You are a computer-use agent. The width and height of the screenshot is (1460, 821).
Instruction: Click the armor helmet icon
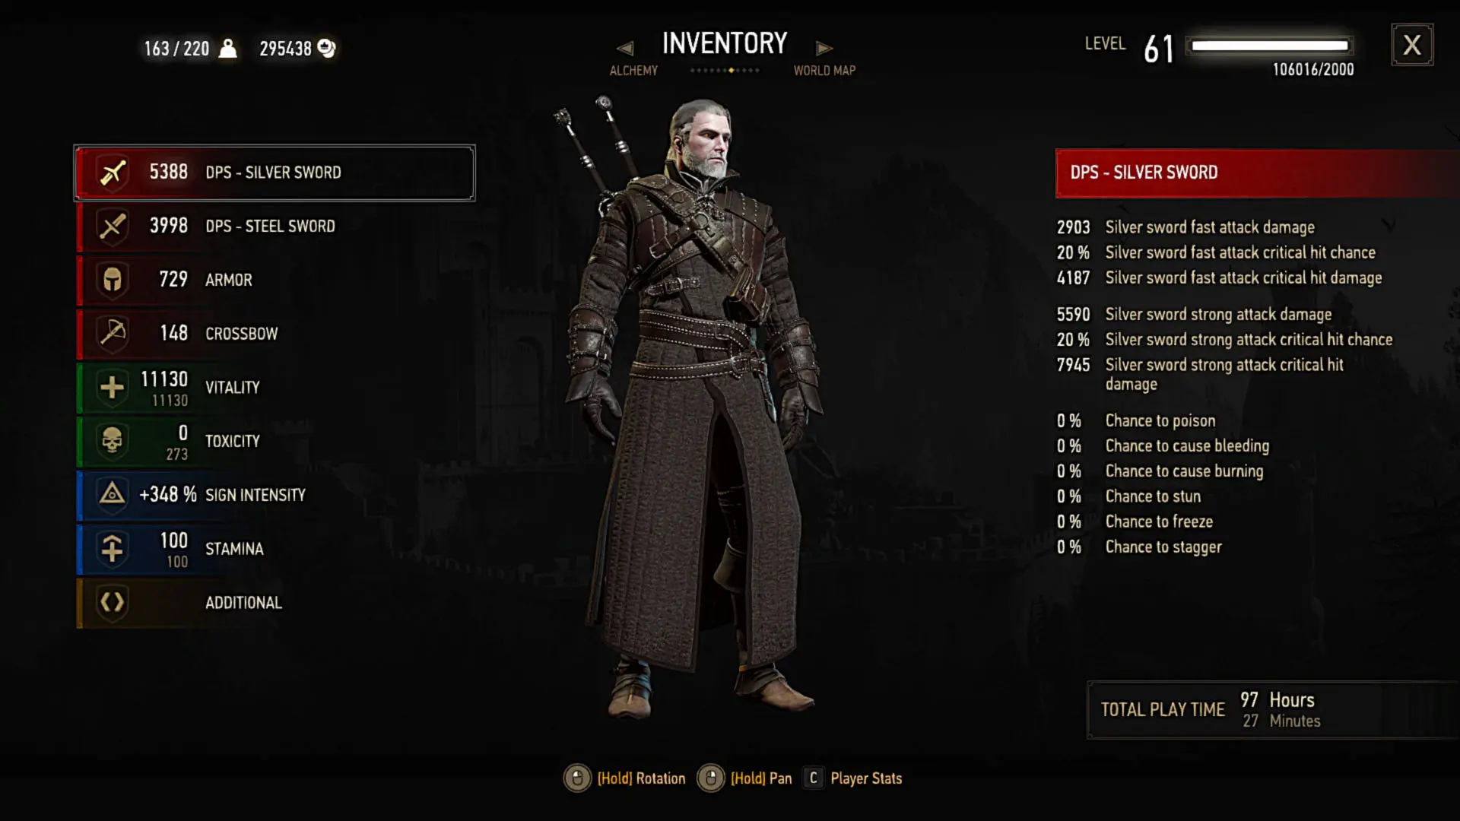(113, 280)
